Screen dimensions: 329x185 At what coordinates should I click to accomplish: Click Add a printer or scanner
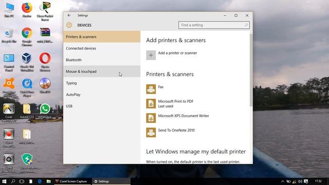[177, 53]
